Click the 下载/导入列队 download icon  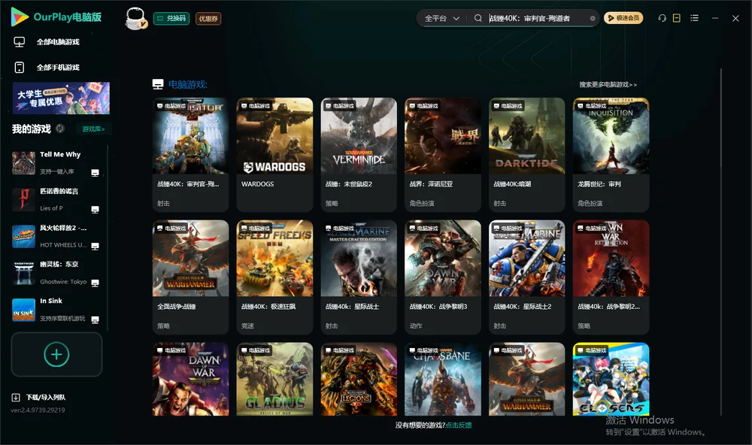16,398
